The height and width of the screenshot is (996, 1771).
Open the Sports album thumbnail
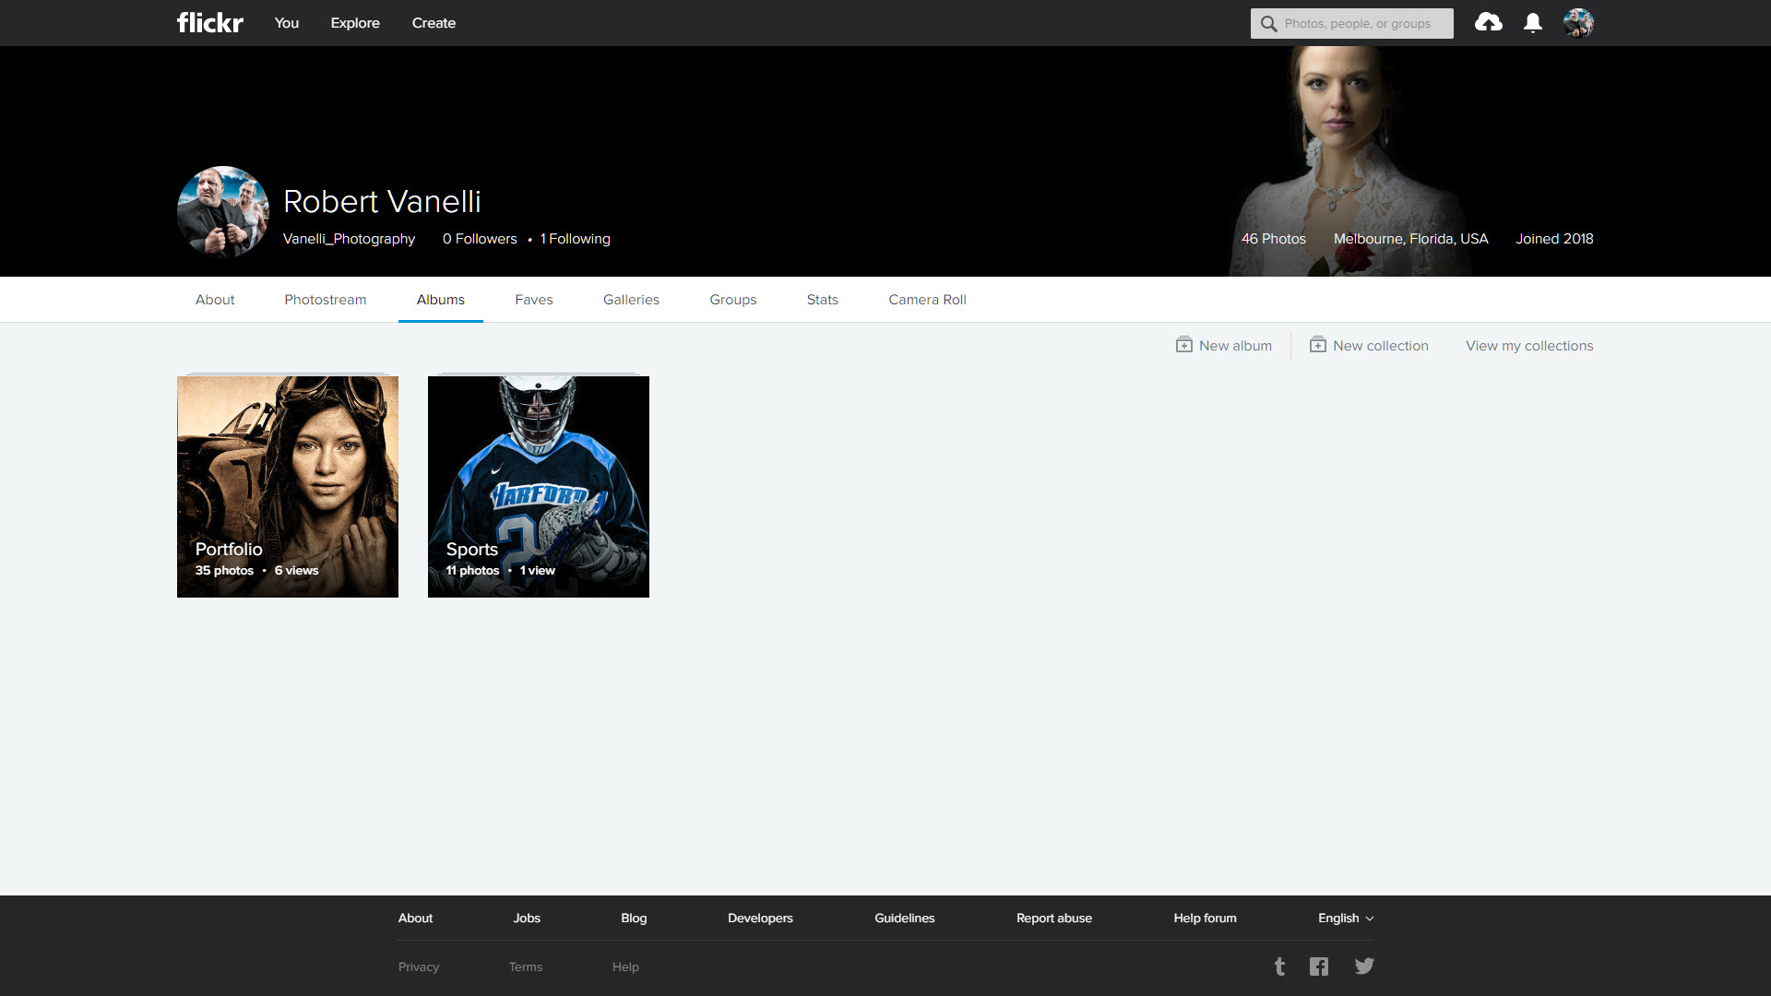coord(539,486)
